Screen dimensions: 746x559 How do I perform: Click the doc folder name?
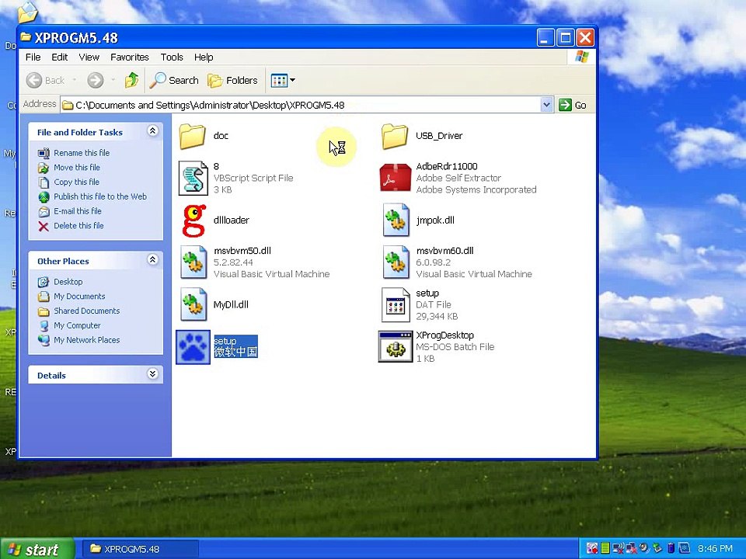click(221, 136)
